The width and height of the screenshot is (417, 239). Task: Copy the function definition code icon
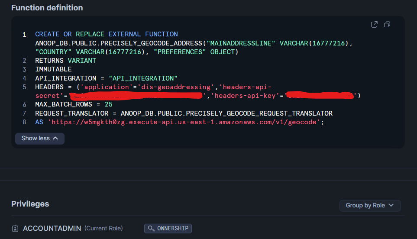click(x=387, y=24)
